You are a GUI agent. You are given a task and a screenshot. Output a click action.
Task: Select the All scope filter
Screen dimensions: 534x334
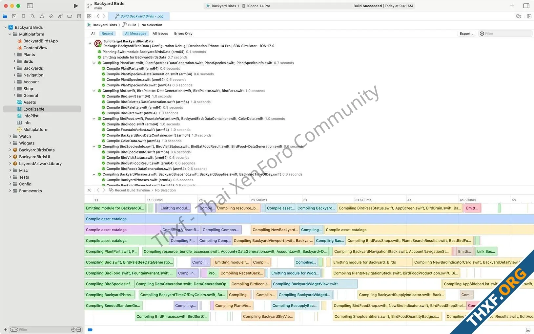93,33
